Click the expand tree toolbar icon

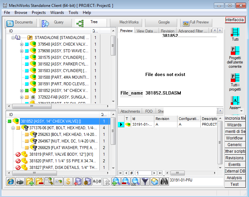click(59, 181)
